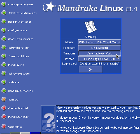Click the green star beside Setup filesystems

[4, 47]
